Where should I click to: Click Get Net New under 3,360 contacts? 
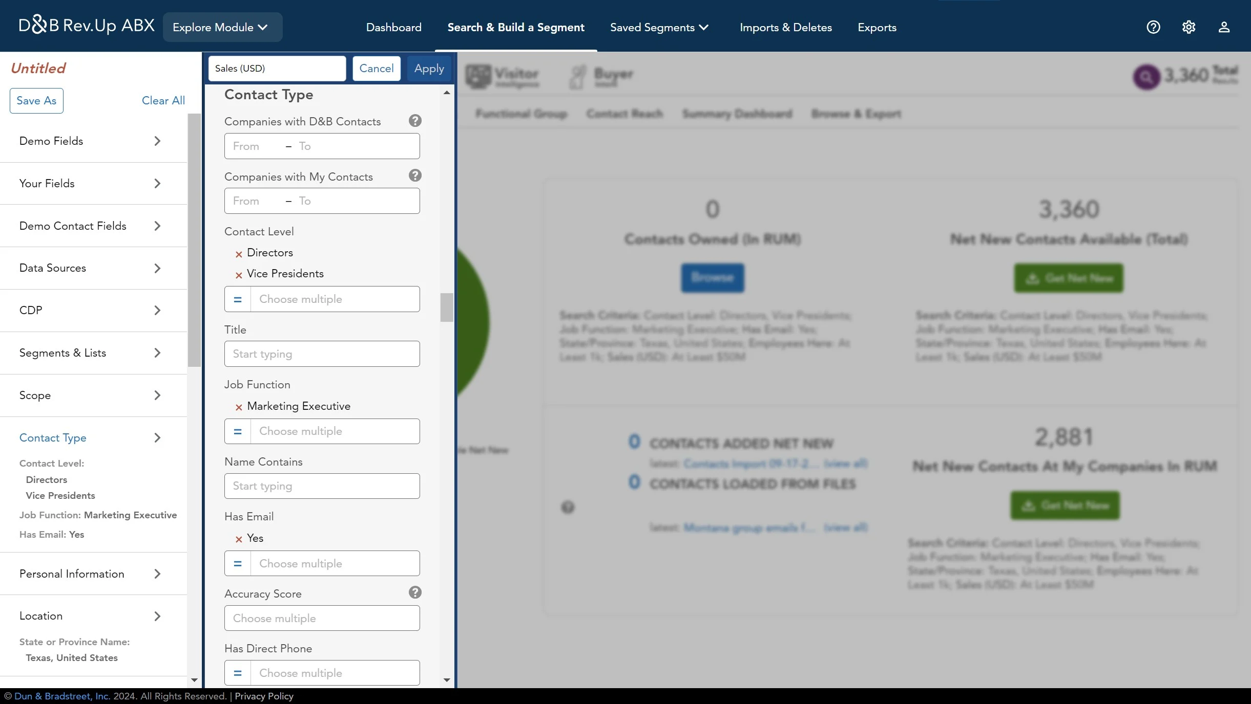point(1069,278)
